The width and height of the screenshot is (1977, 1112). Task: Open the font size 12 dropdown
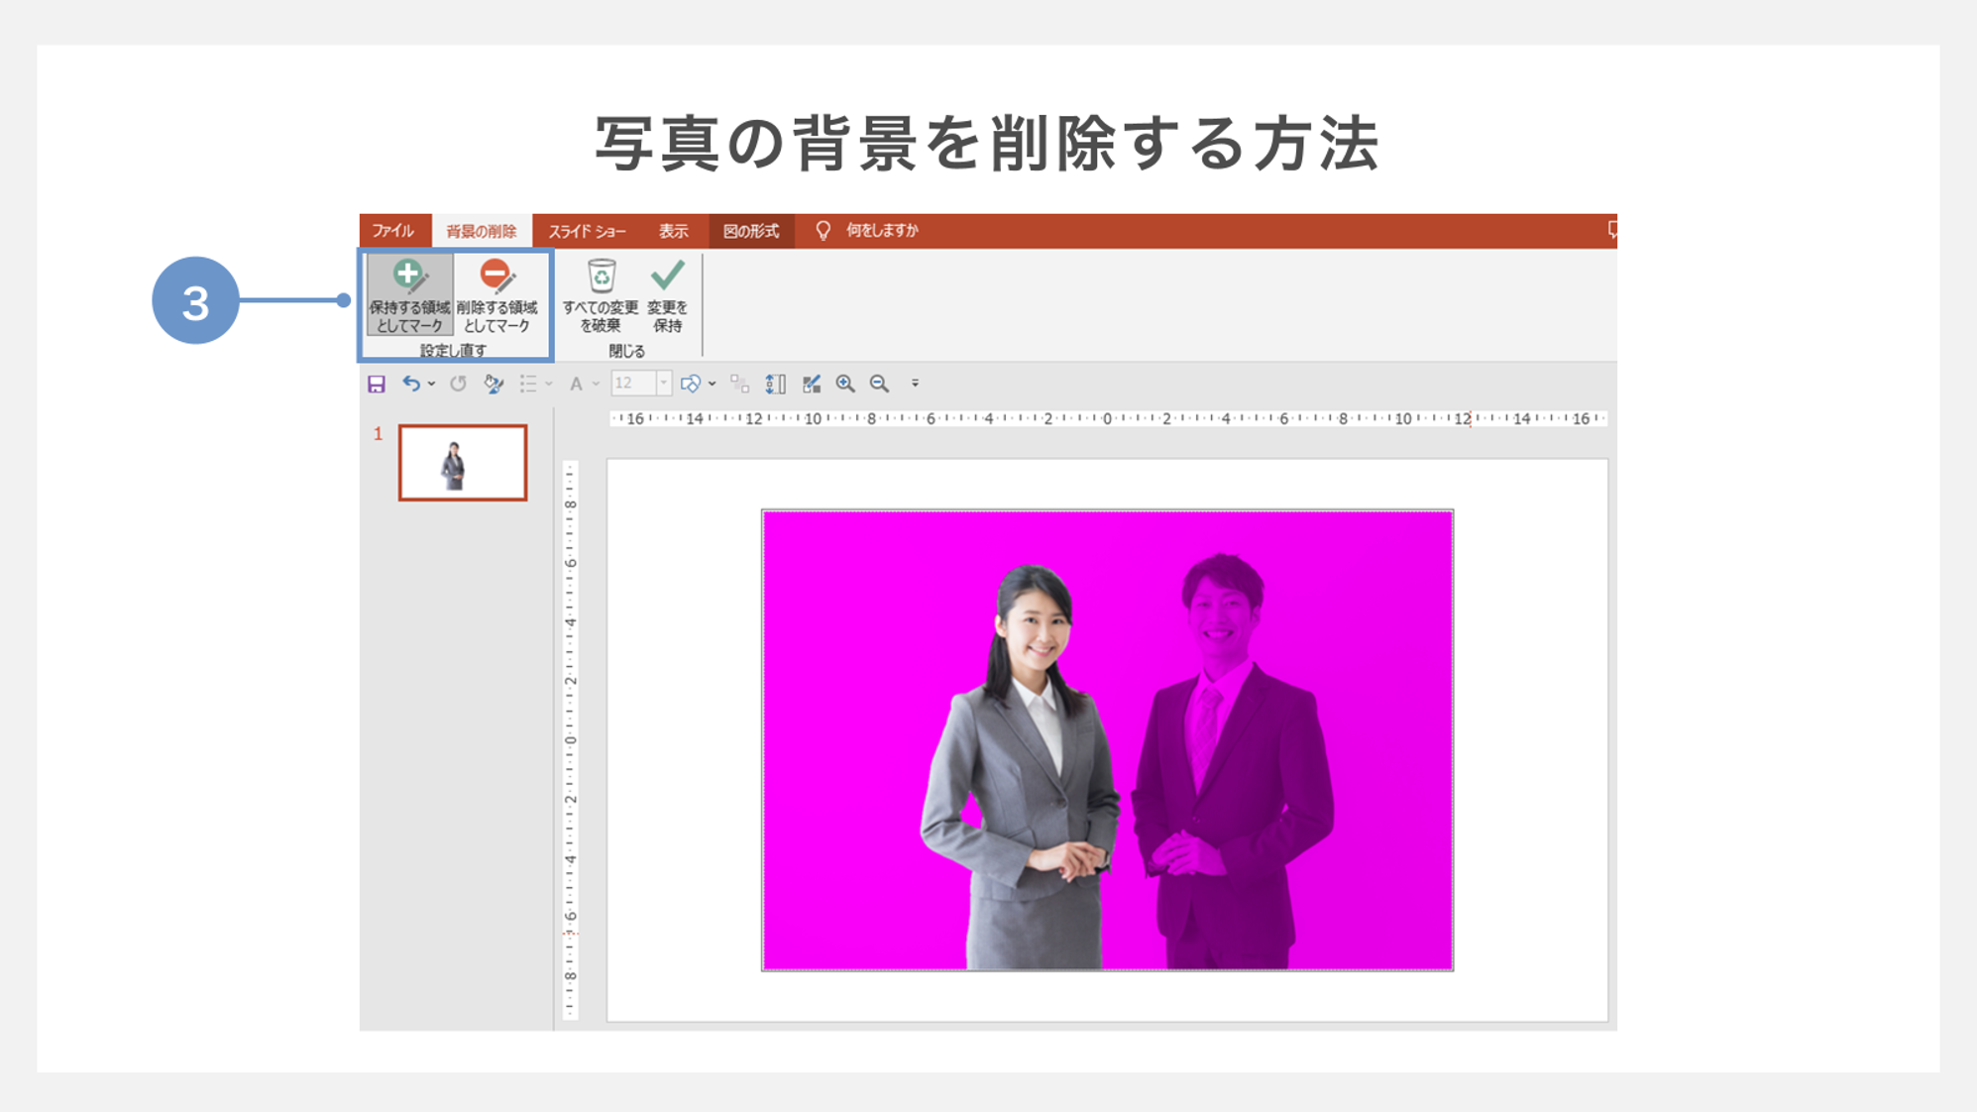(663, 384)
